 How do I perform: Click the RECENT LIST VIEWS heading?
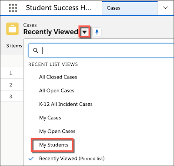[53, 64]
